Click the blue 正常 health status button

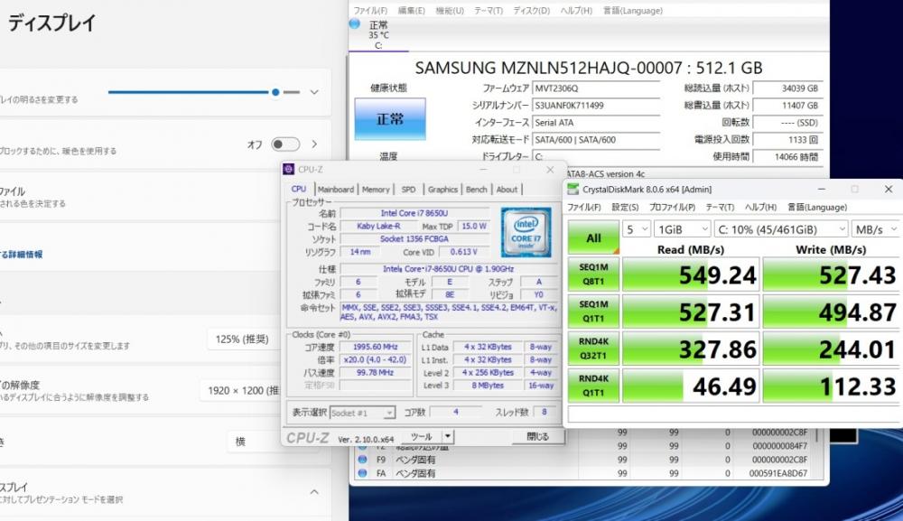pyautogui.click(x=390, y=118)
